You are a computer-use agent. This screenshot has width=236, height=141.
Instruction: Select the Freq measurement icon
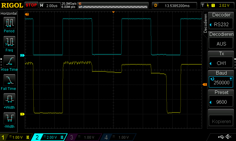click(9, 42)
